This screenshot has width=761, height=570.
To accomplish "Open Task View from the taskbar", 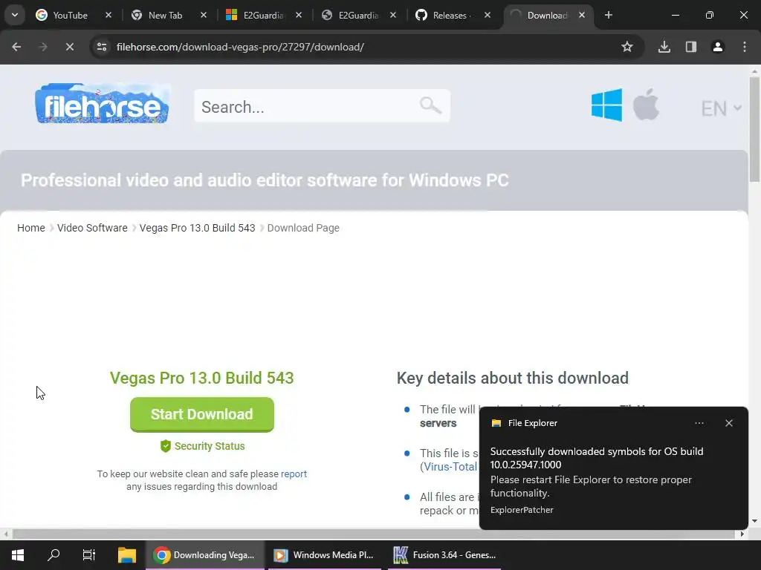I will (x=89, y=555).
